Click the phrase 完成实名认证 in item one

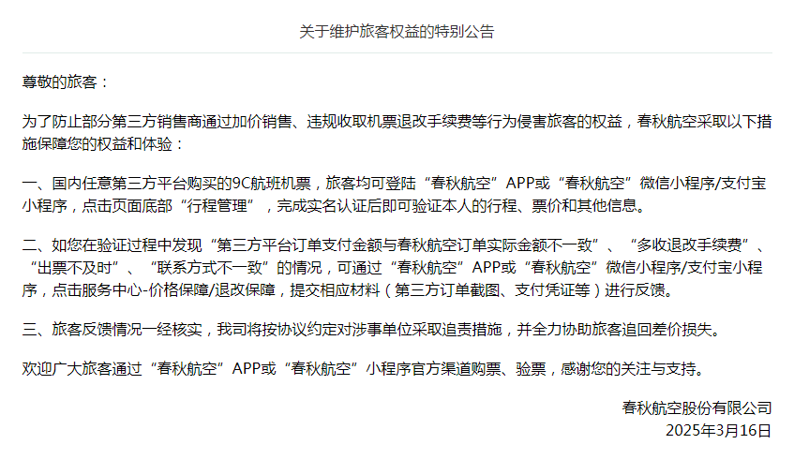(x=323, y=205)
